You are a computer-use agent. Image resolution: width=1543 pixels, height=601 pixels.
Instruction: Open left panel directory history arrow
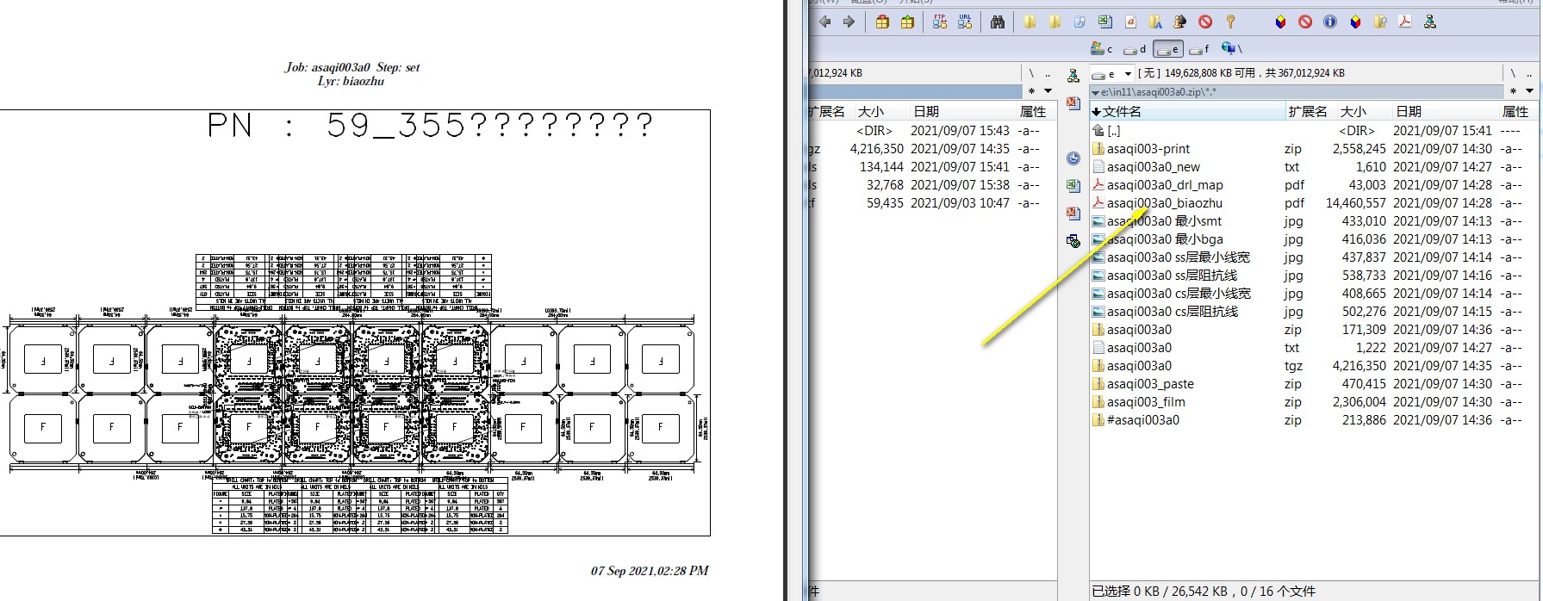(x=1048, y=91)
